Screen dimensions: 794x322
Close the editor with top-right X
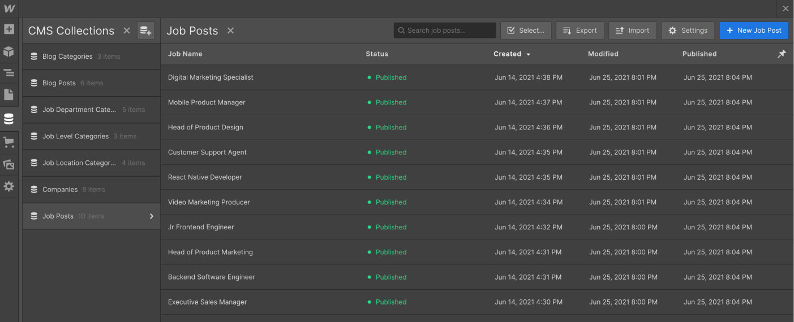tap(786, 8)
